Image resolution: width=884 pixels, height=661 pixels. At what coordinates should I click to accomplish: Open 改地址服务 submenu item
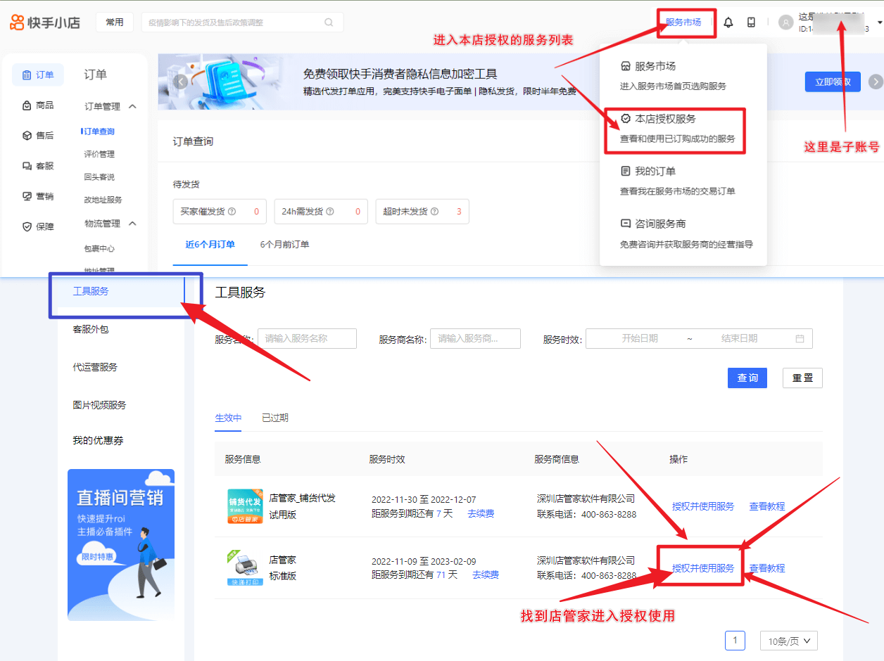[103, 200]
